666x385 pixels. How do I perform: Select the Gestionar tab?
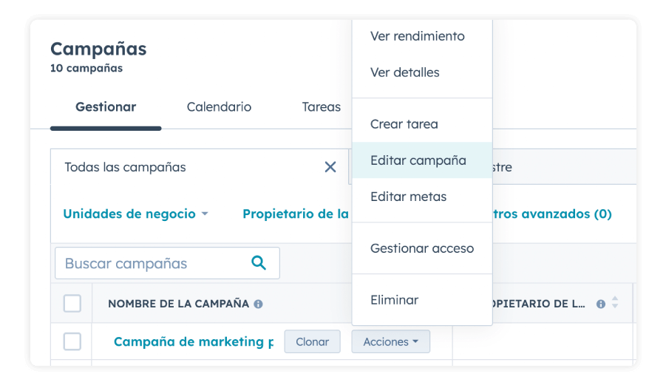pos(106,107)
